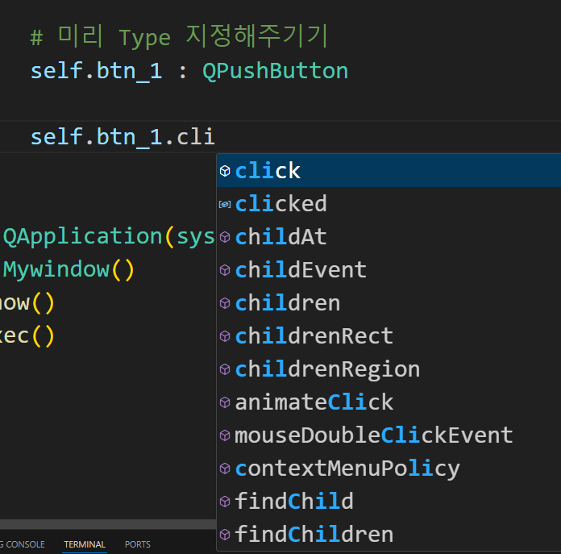
Task: Click method icon beside mouseDoubleClickEvent
Action: coord(225,435)
